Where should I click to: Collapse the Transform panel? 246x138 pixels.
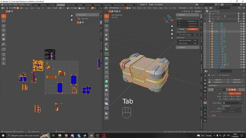click(188, 15)
